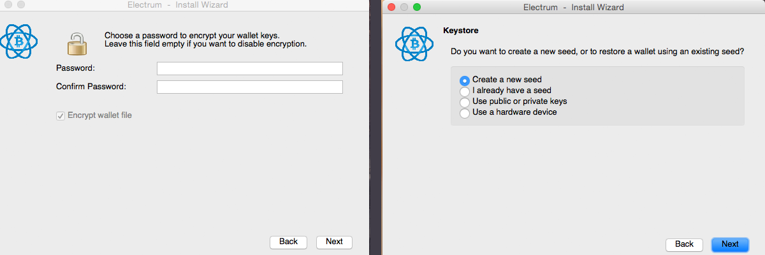Choose the I already have a seed option
The image size is (765, 255).
[x=465, y=91]
